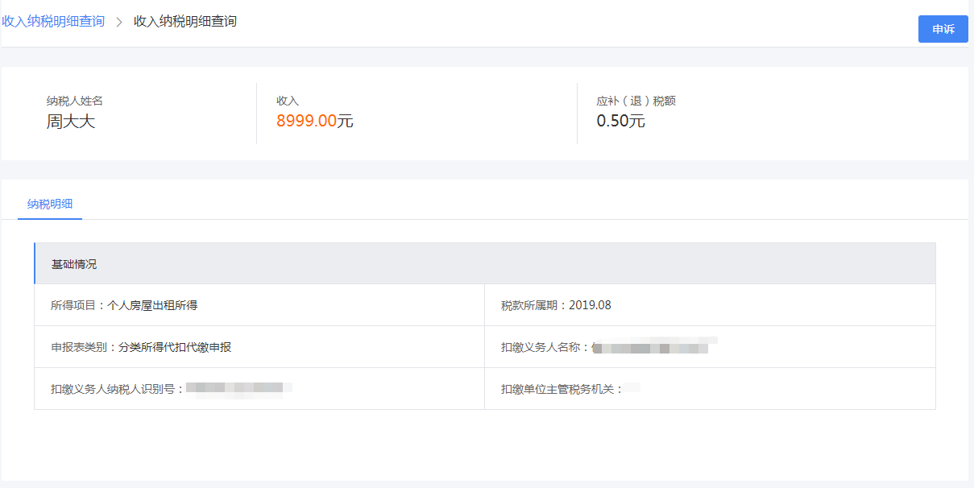Click the blurred withholding agent name

point(654,347)
